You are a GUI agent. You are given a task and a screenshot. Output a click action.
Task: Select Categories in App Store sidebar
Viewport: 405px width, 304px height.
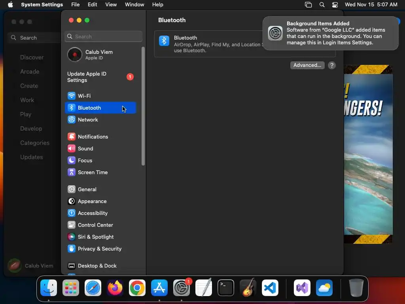[35, 142]
